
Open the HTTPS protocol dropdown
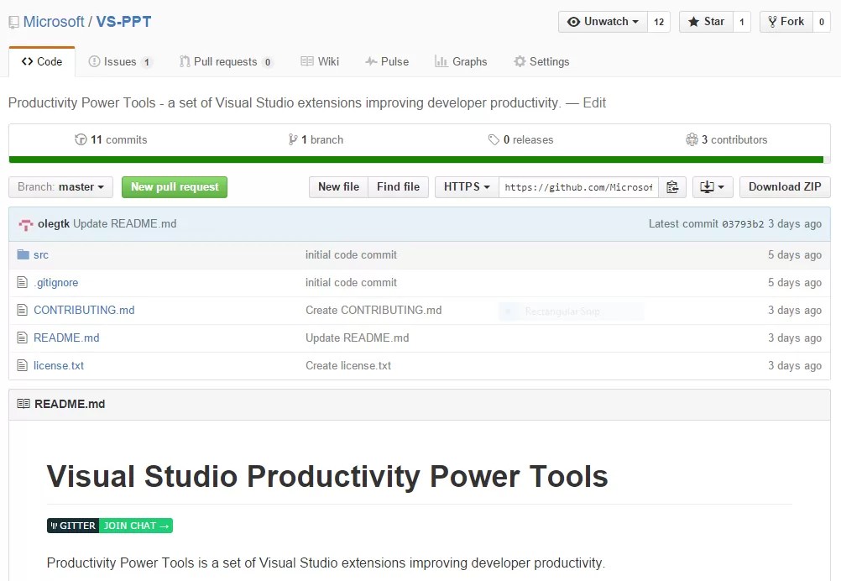[x=466, y=187]
